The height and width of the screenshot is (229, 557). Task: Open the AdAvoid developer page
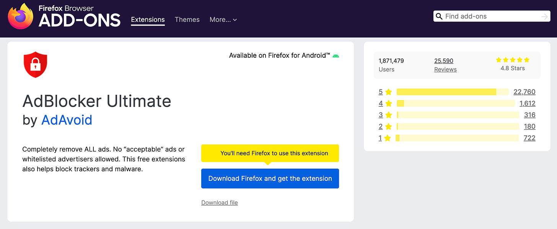pyautogui.click(x=67, y=120)
